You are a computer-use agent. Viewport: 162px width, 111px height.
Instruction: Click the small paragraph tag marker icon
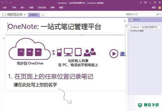(4, 38)
